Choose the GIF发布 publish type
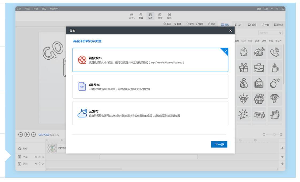This screenshot has width=300, height=182. 150,87
